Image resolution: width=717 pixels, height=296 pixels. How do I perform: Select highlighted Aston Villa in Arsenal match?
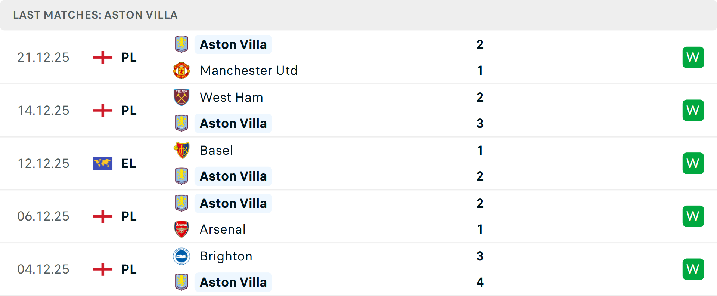point(233,203)
